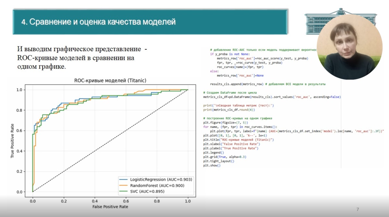The height and width of the screenshot is (217, 389).
Task: Select the 'for name, (fpr, tpr)' loop line
Action: coord(240,127)
